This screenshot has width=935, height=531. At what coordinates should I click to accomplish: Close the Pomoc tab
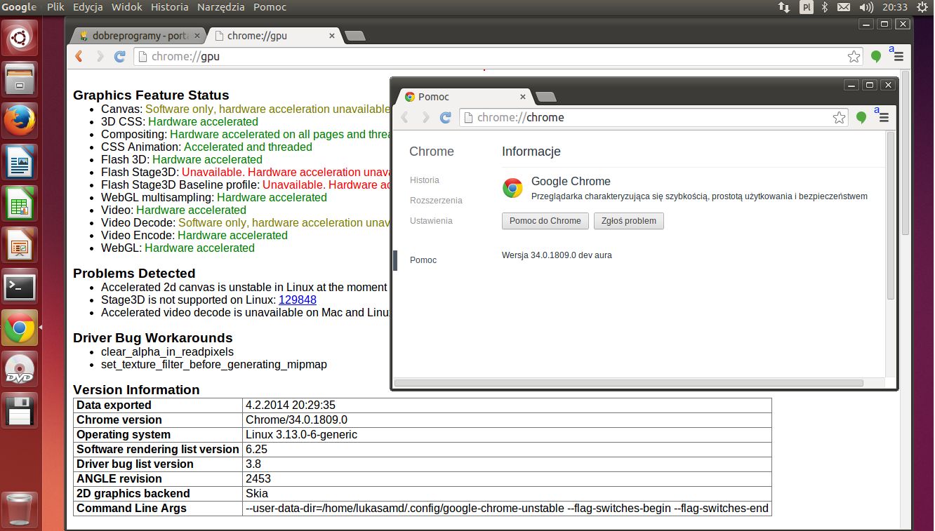point(523,97)
